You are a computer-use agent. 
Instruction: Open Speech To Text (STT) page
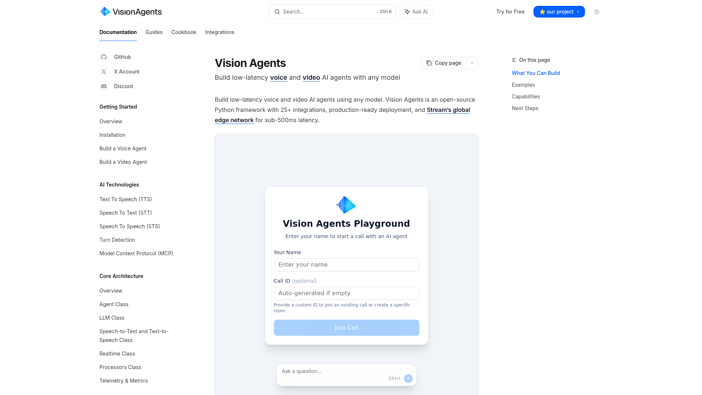126,213
